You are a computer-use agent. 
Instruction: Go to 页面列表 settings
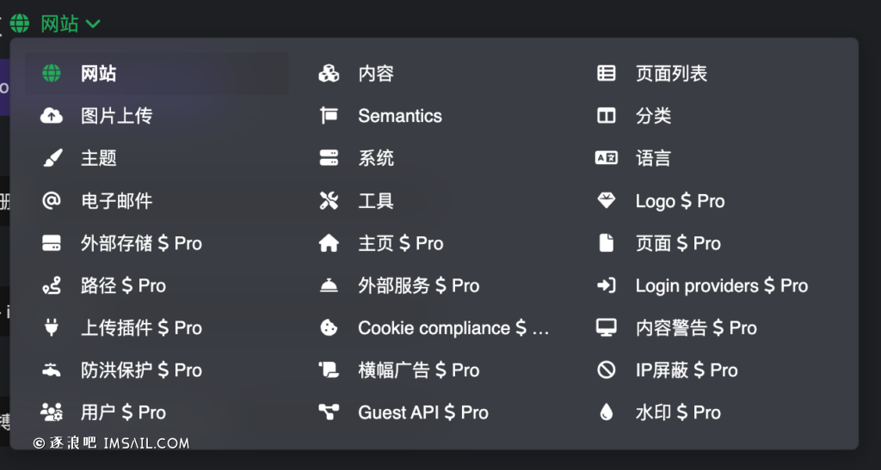(x=671, y=74)
